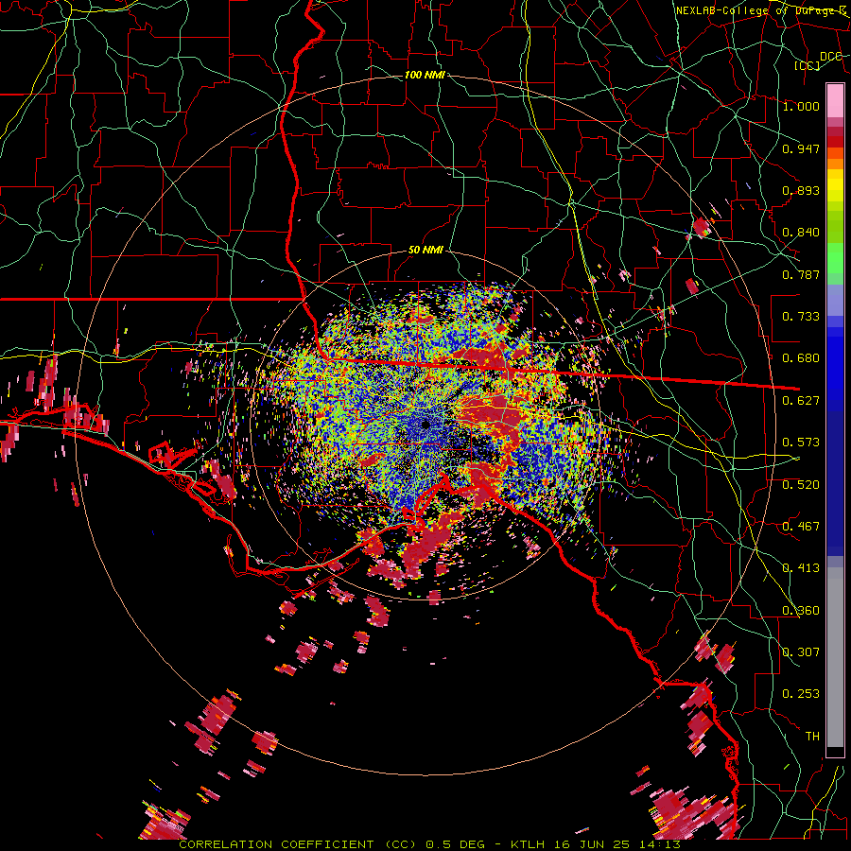Screen dimensions: 851x851
Task: Click the 0.253 scale value
Action: click(x=801, y=694)
